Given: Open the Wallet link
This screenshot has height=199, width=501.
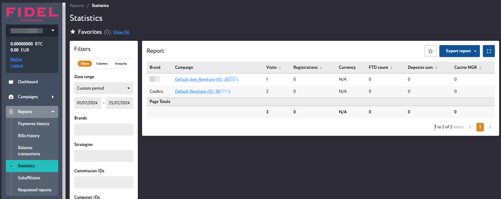Looking at the screenshot, I should coord(16,59).
